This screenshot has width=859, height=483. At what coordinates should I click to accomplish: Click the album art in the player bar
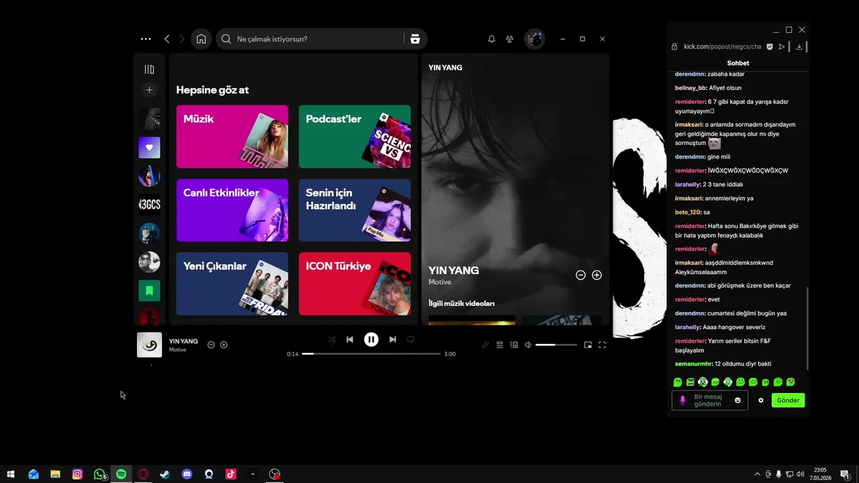tap(150, 345)
